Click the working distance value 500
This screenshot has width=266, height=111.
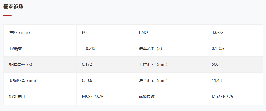[x=215, y=64]
